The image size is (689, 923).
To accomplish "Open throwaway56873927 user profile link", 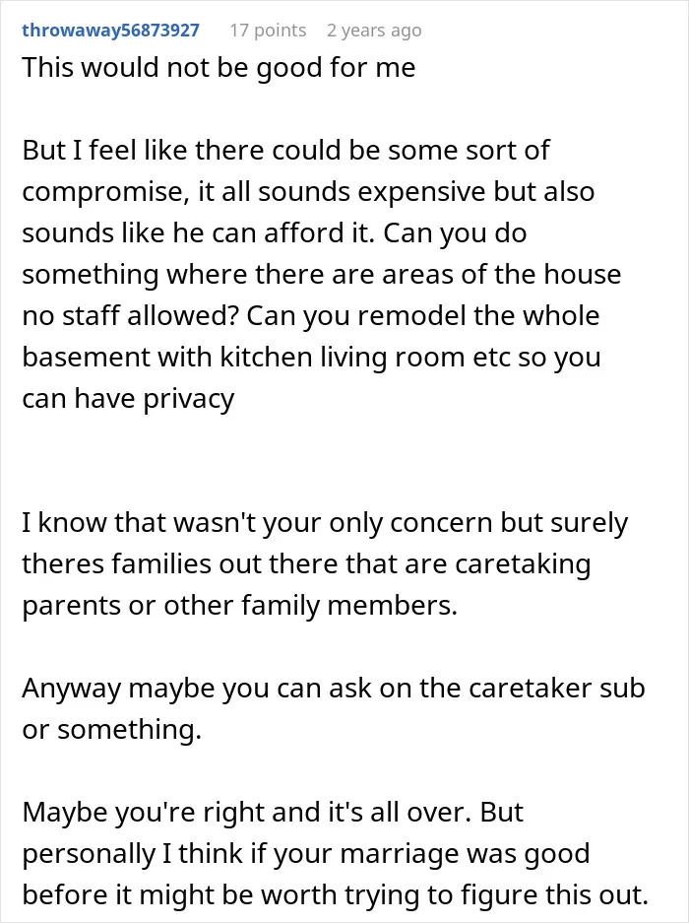I will coord(110,31).
